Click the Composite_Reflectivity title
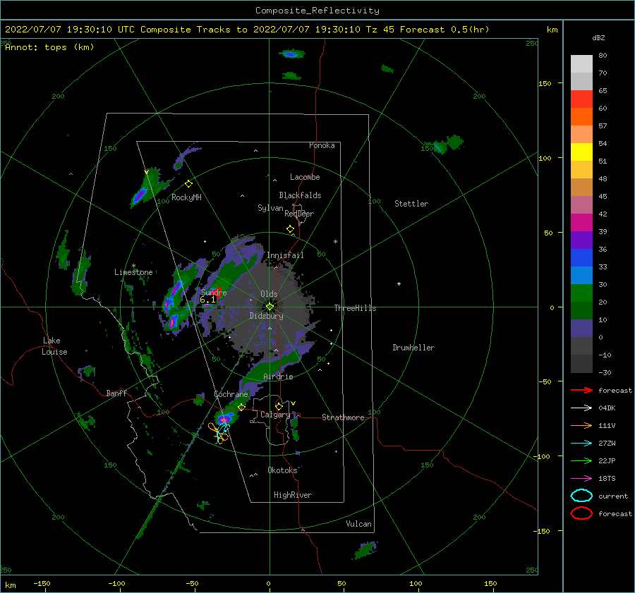This screenshot has width=635, height=593. coord(317,11)
